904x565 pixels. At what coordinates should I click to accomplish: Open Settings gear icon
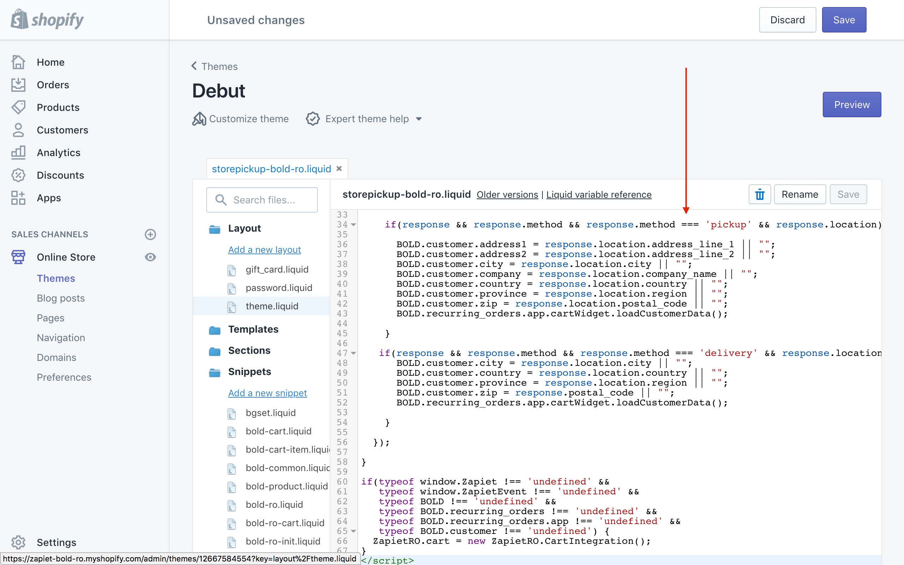pyautogui.click(x=18, y=542)
